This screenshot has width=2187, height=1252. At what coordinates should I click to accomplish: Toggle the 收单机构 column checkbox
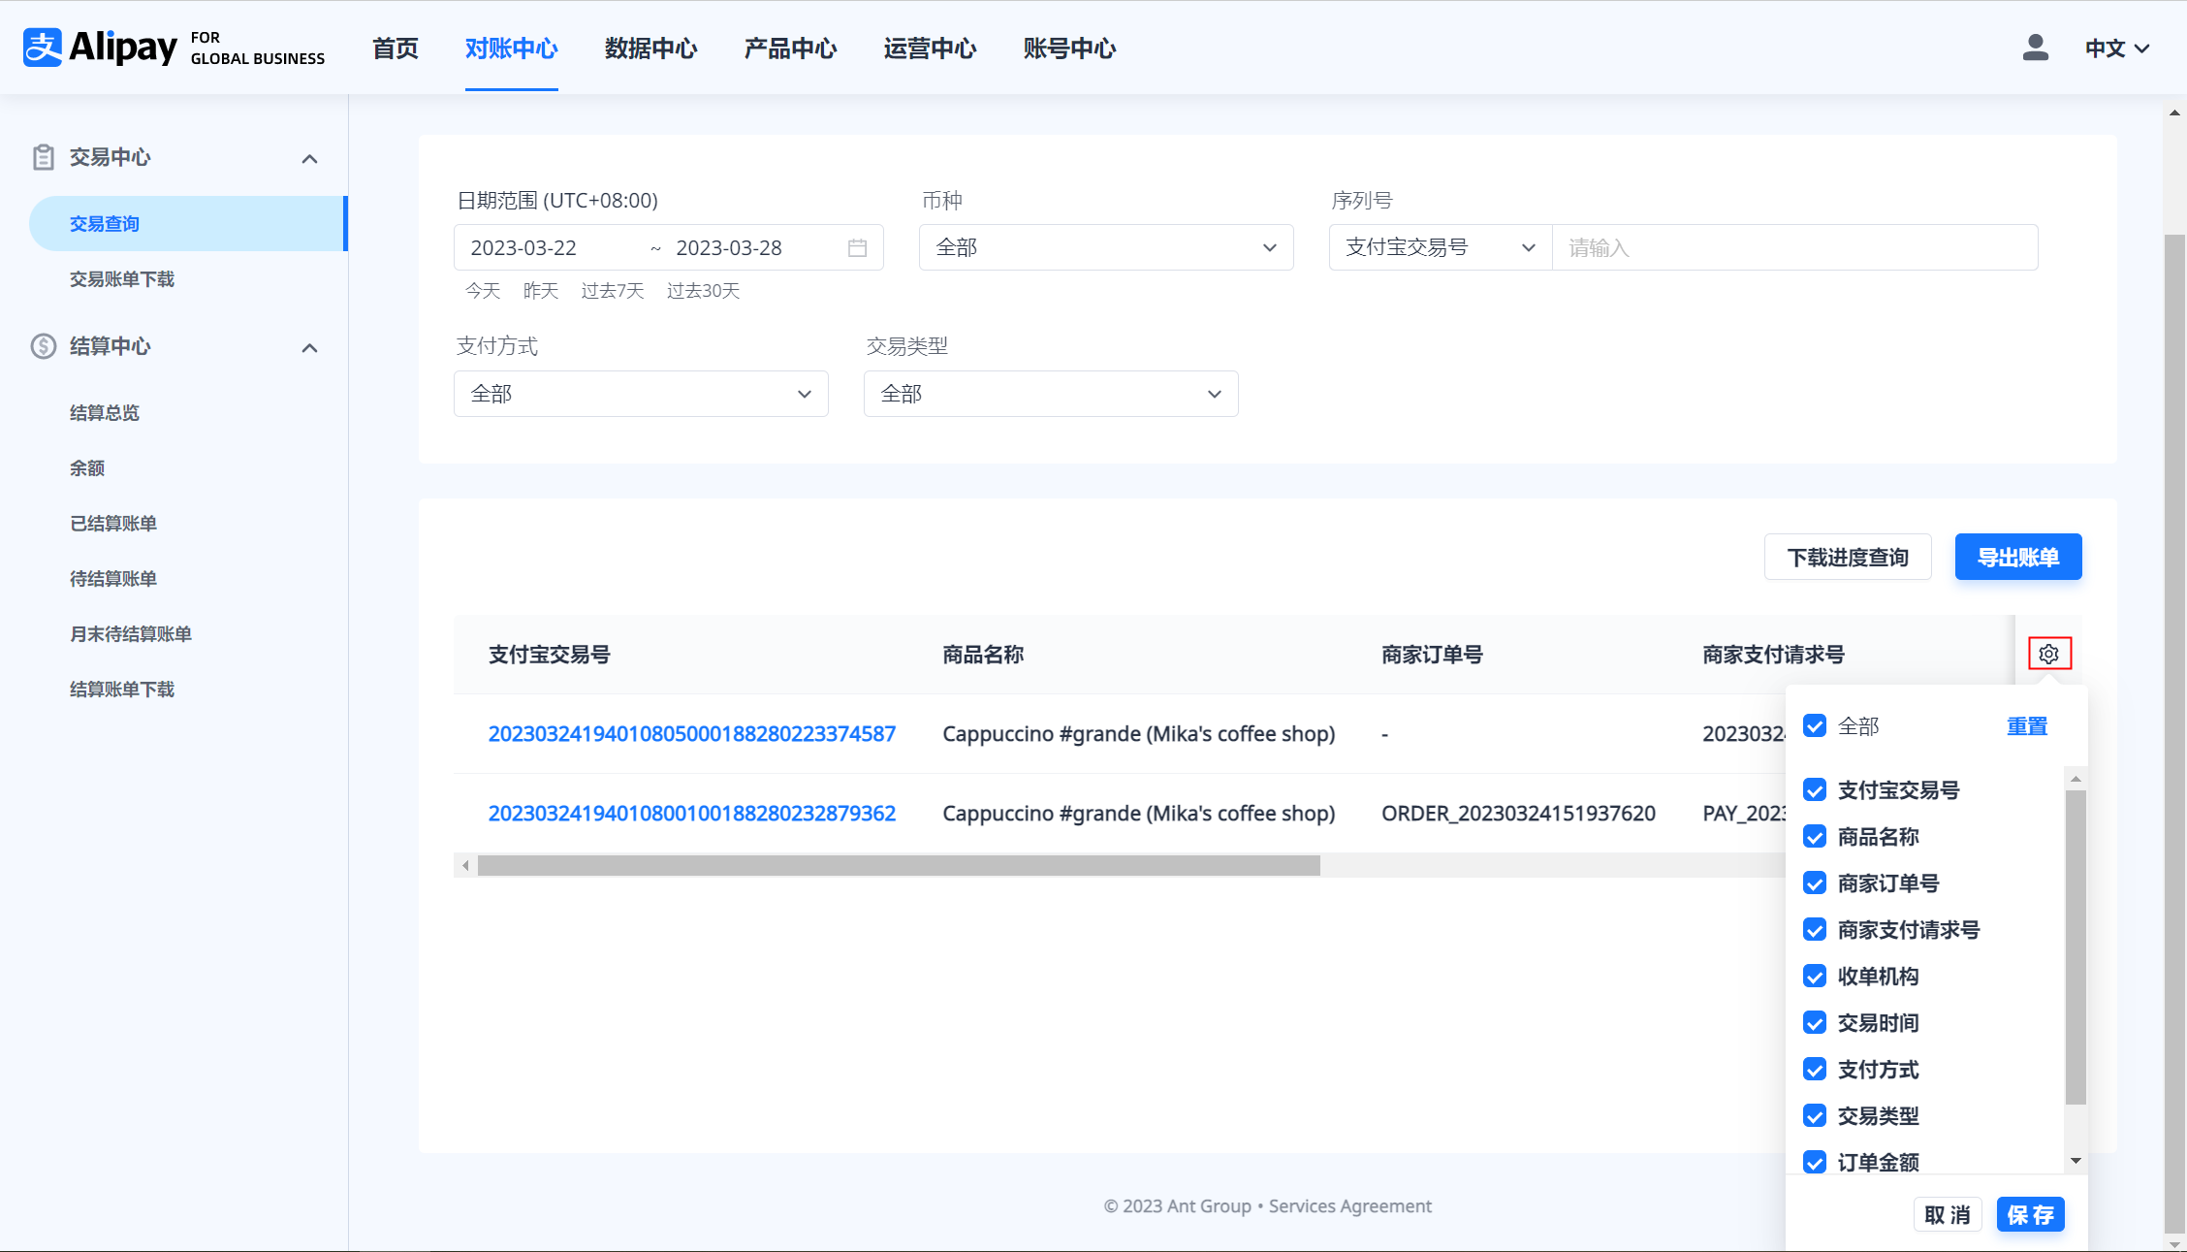pyautogui.click(x=1815, y=976)
